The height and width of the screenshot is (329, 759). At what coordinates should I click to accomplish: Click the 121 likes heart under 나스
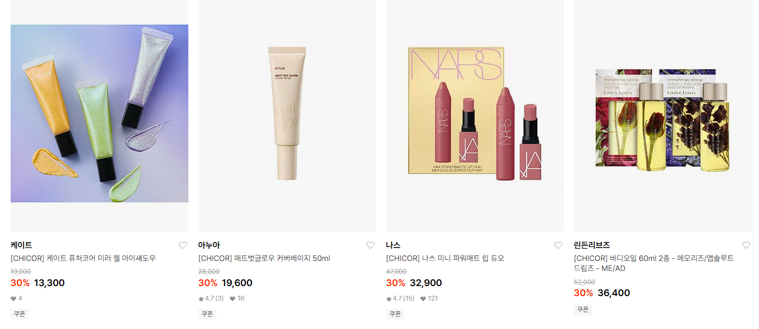click(x=429, y=298)
